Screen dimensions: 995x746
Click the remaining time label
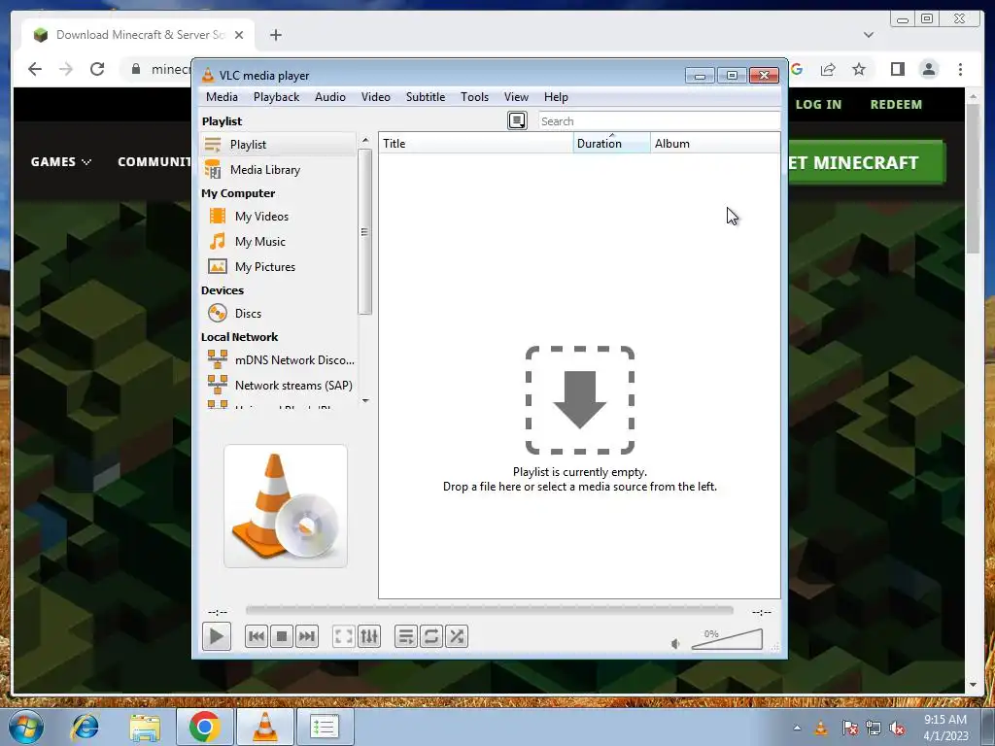(x=762, y=612)
